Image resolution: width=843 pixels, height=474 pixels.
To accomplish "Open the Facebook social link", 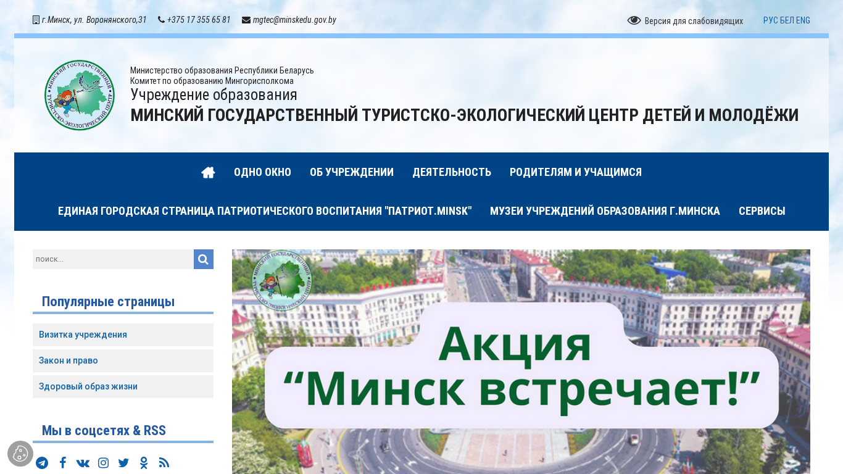I will pos(62,463).
